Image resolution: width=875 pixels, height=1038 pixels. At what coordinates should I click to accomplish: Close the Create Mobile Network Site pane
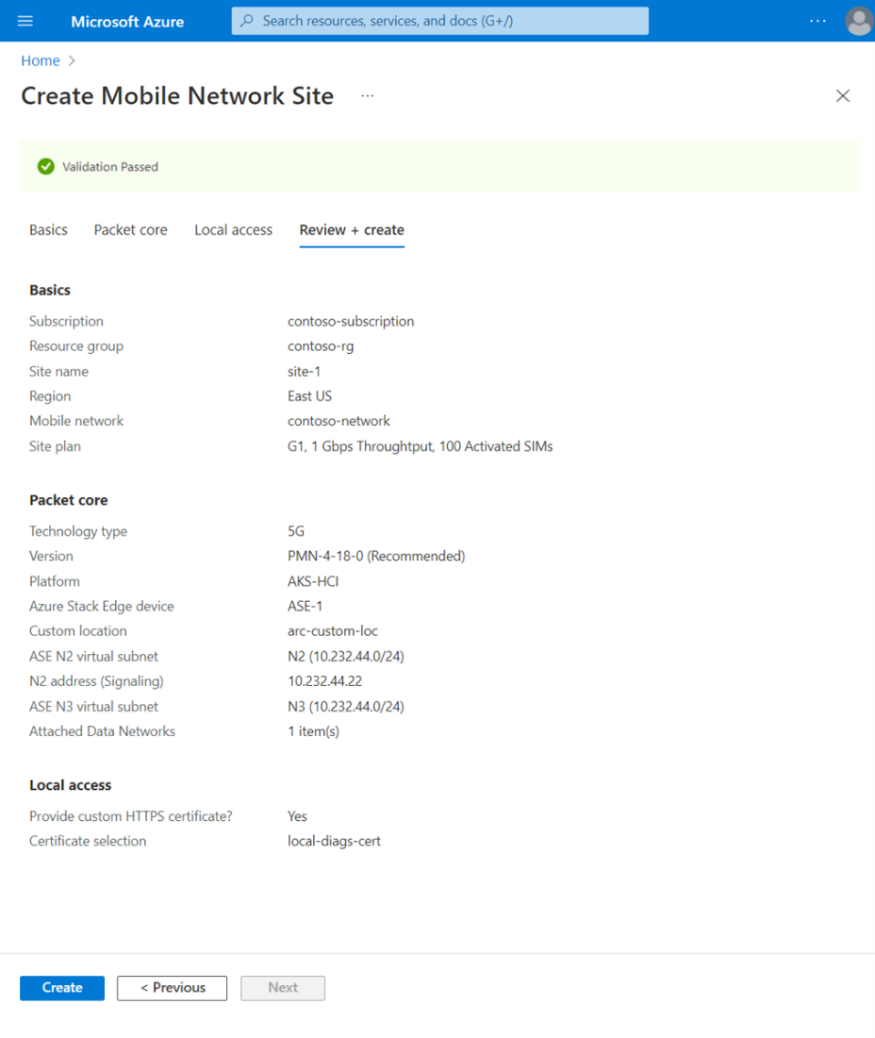(x=843, y=96)
